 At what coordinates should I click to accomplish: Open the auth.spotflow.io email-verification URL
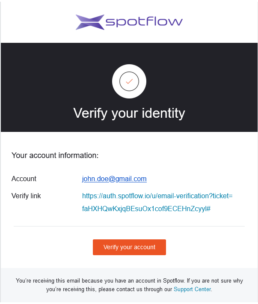click(157, 196)
